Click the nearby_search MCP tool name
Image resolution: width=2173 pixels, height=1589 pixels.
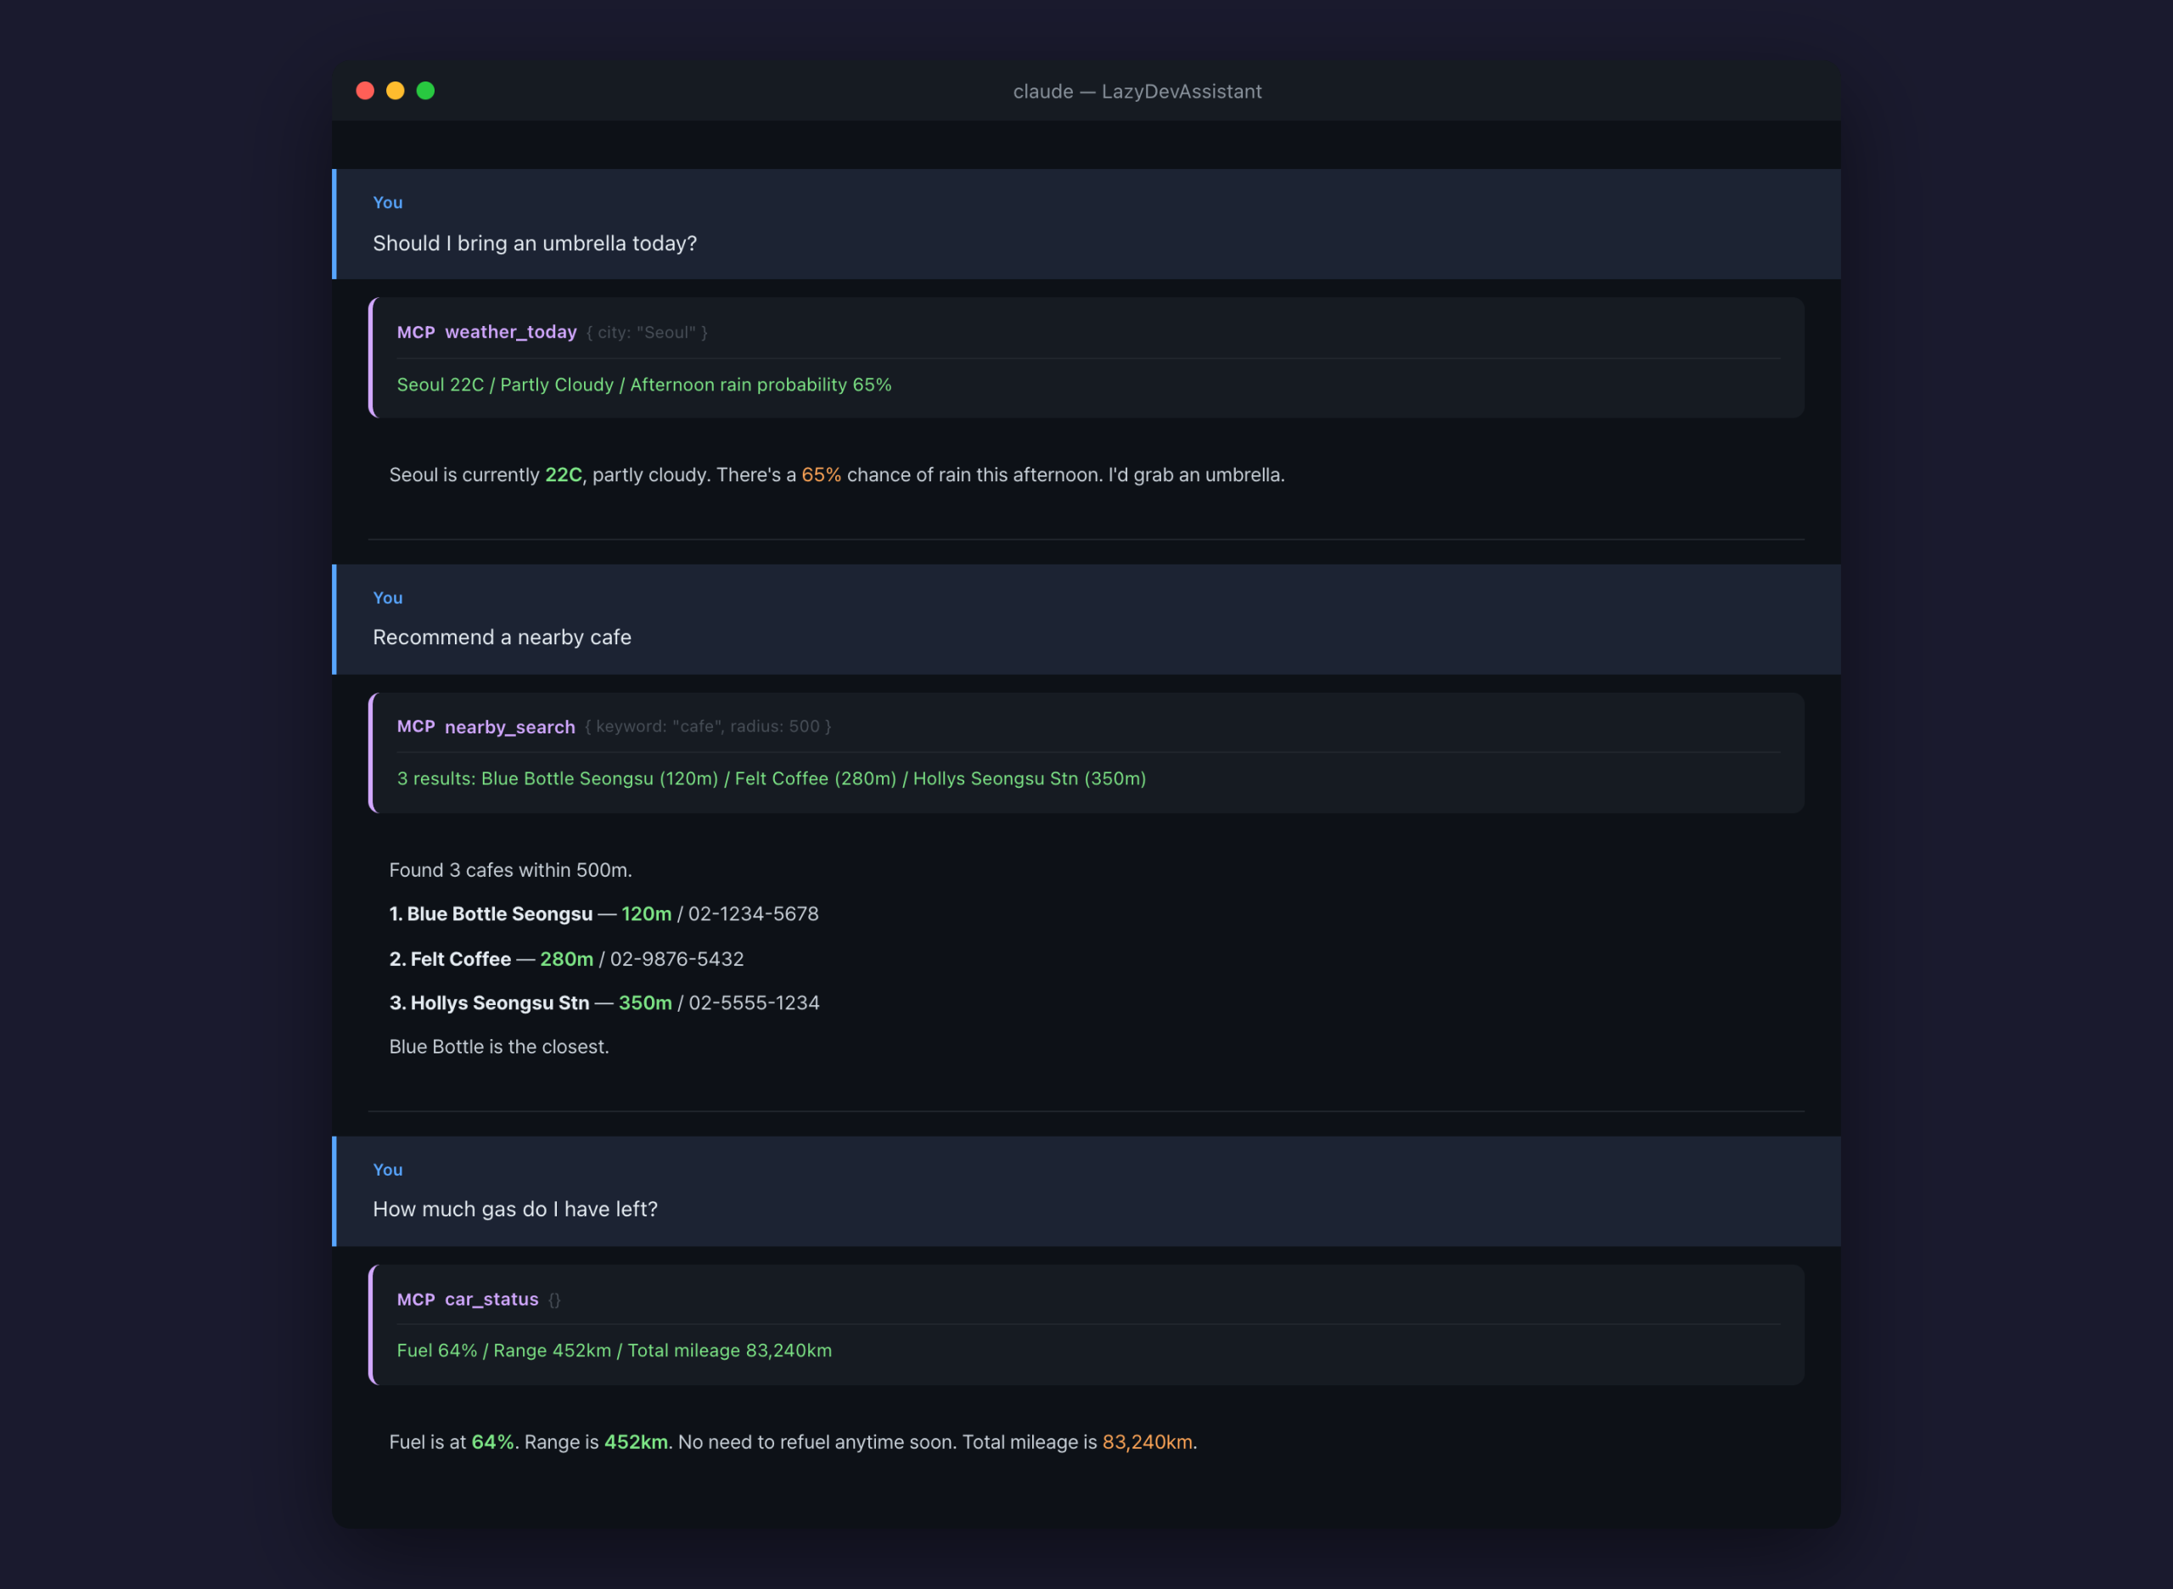[508, 727]
